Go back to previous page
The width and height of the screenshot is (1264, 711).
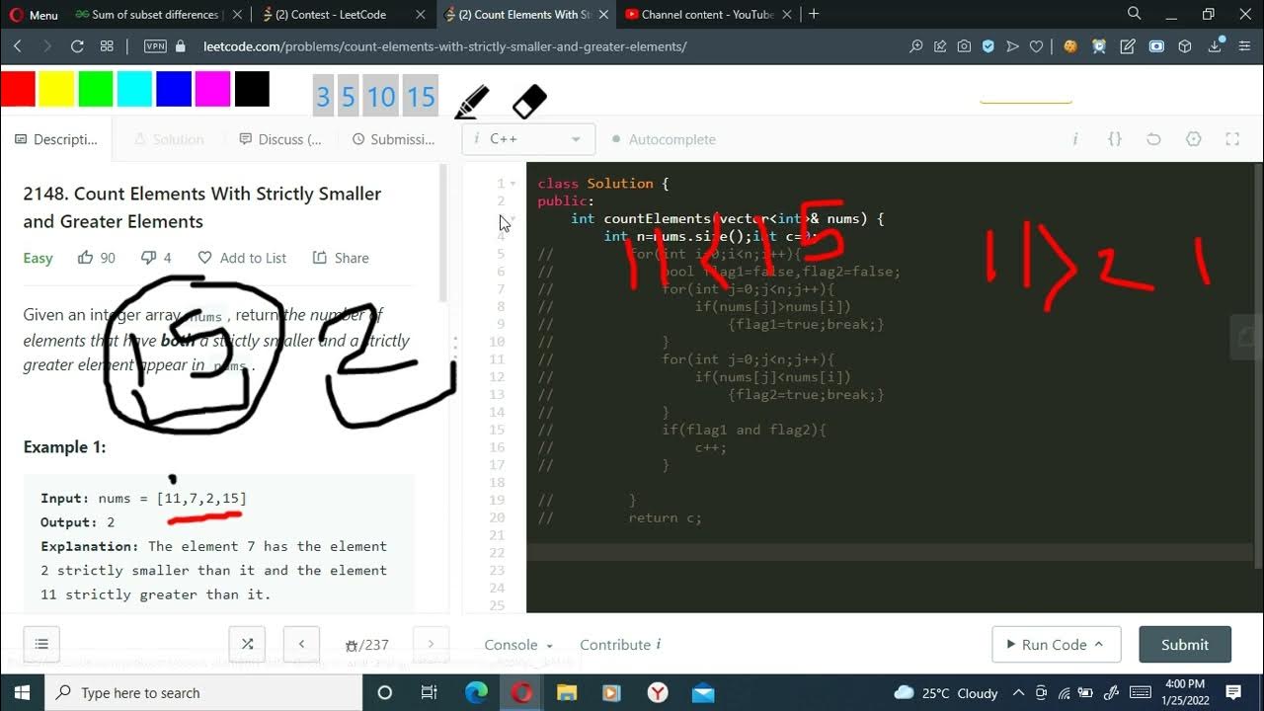(18, 46)
